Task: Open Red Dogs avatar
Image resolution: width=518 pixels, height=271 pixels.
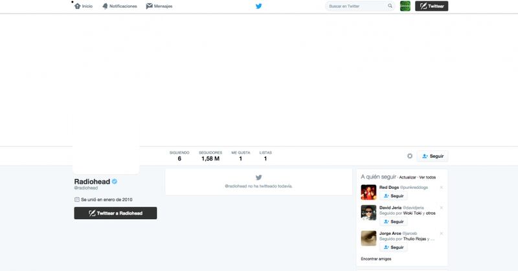Action: [x=368, y=192]
